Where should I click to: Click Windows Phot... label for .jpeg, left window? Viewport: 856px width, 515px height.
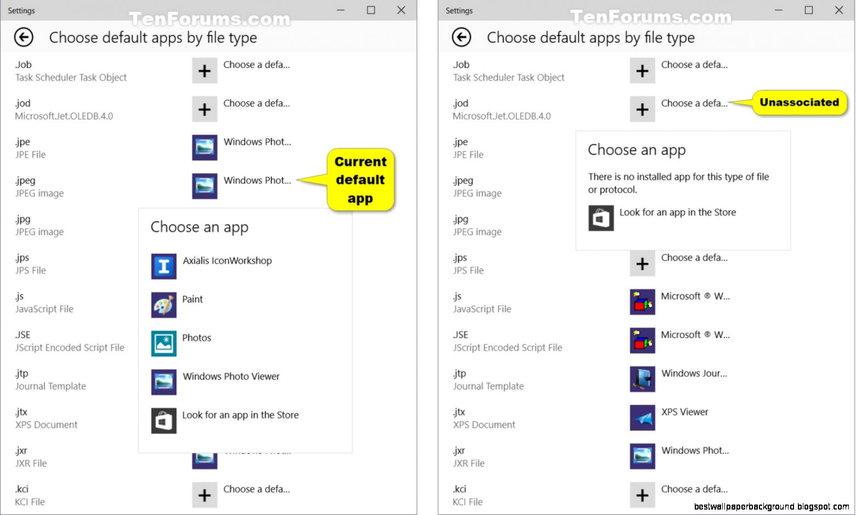coord(257,180)
